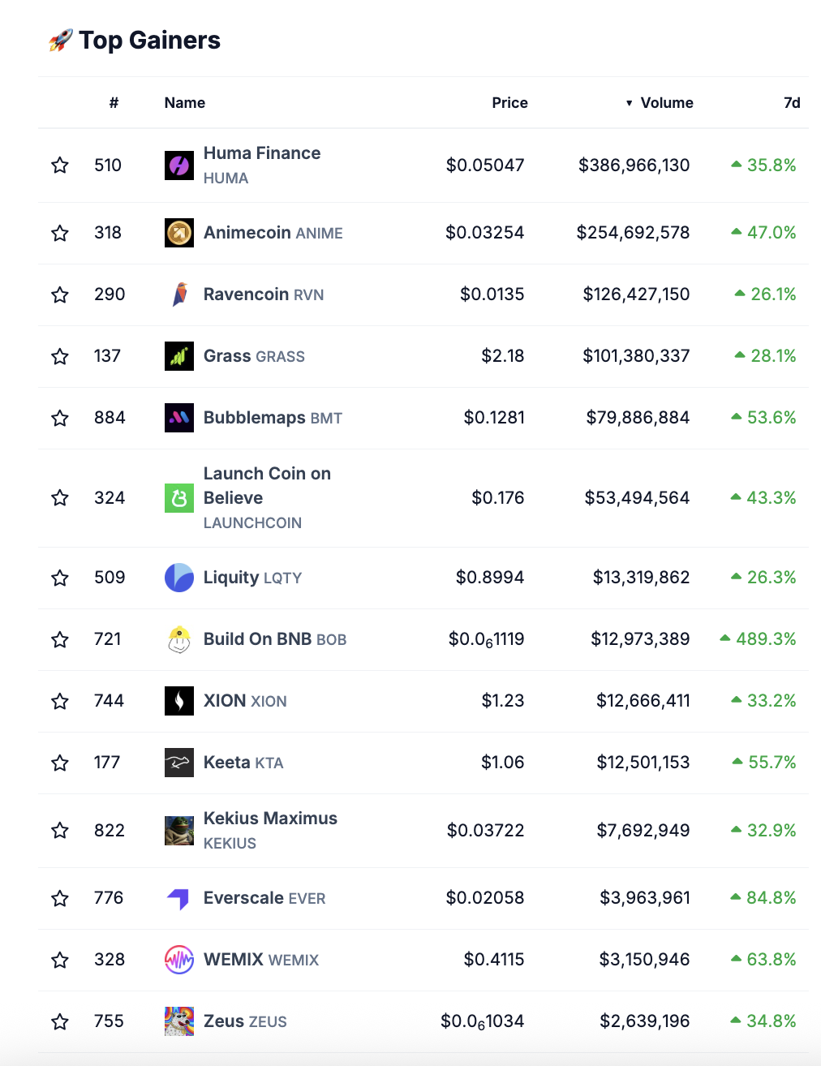Viewport: 821px width, 1066px height.
Task: Click the WEMIX waveform logo icon
Action: (178, 960)
